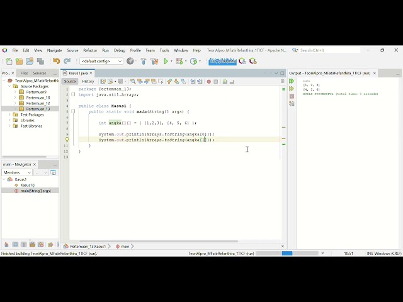This screenshot has width=403, height=302.
Task: Click the second rerun arrow icon in Output
Action: click(292, 89)
